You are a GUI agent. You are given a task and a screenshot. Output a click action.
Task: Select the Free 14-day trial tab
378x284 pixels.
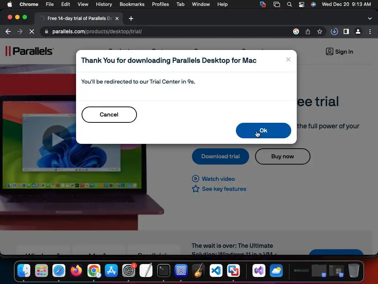[x=79, y=18]
